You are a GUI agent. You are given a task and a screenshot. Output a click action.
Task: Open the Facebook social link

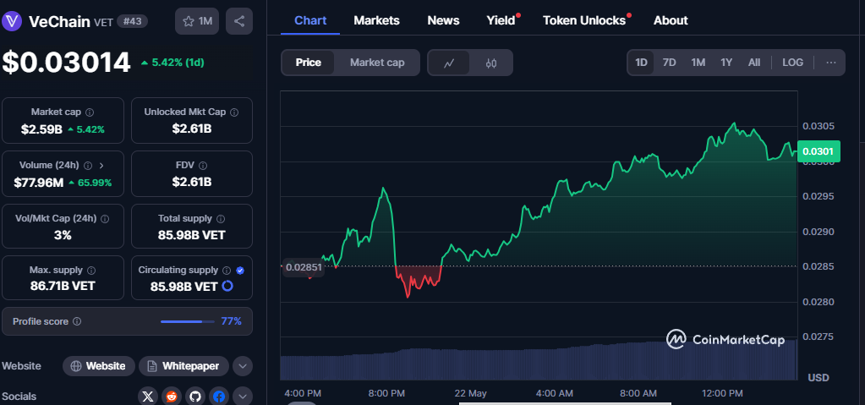pos(219,397)
